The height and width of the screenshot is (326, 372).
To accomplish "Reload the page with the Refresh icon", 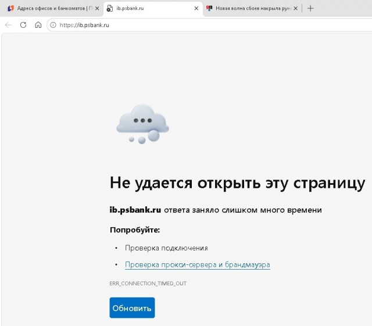I will pyautogui.click(x=23, y=25).
